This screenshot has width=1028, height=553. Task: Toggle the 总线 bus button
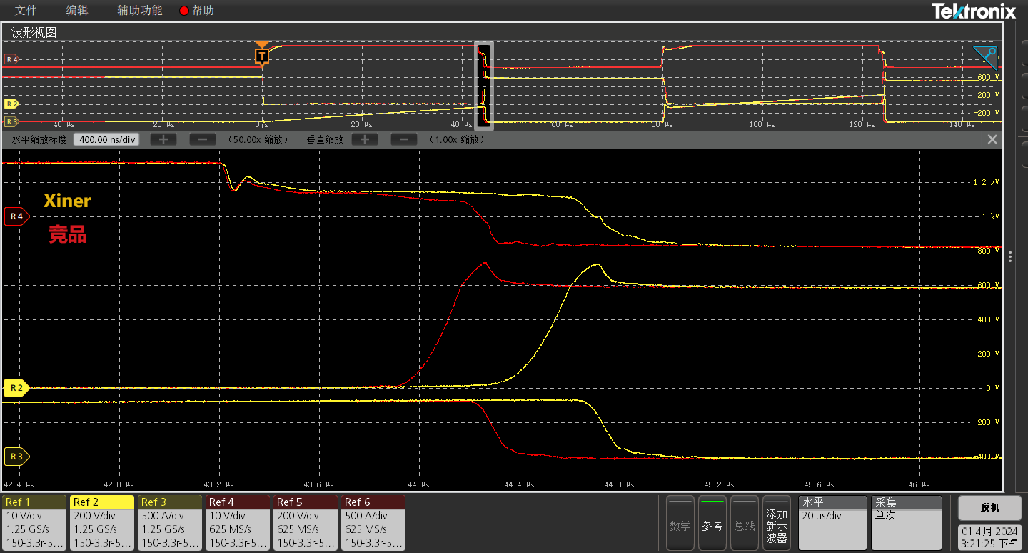[x=744, y=524]
